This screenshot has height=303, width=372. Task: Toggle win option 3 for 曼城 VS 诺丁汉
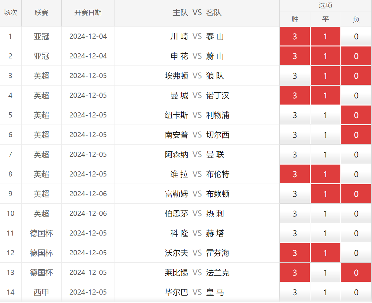tap(295, 96)
